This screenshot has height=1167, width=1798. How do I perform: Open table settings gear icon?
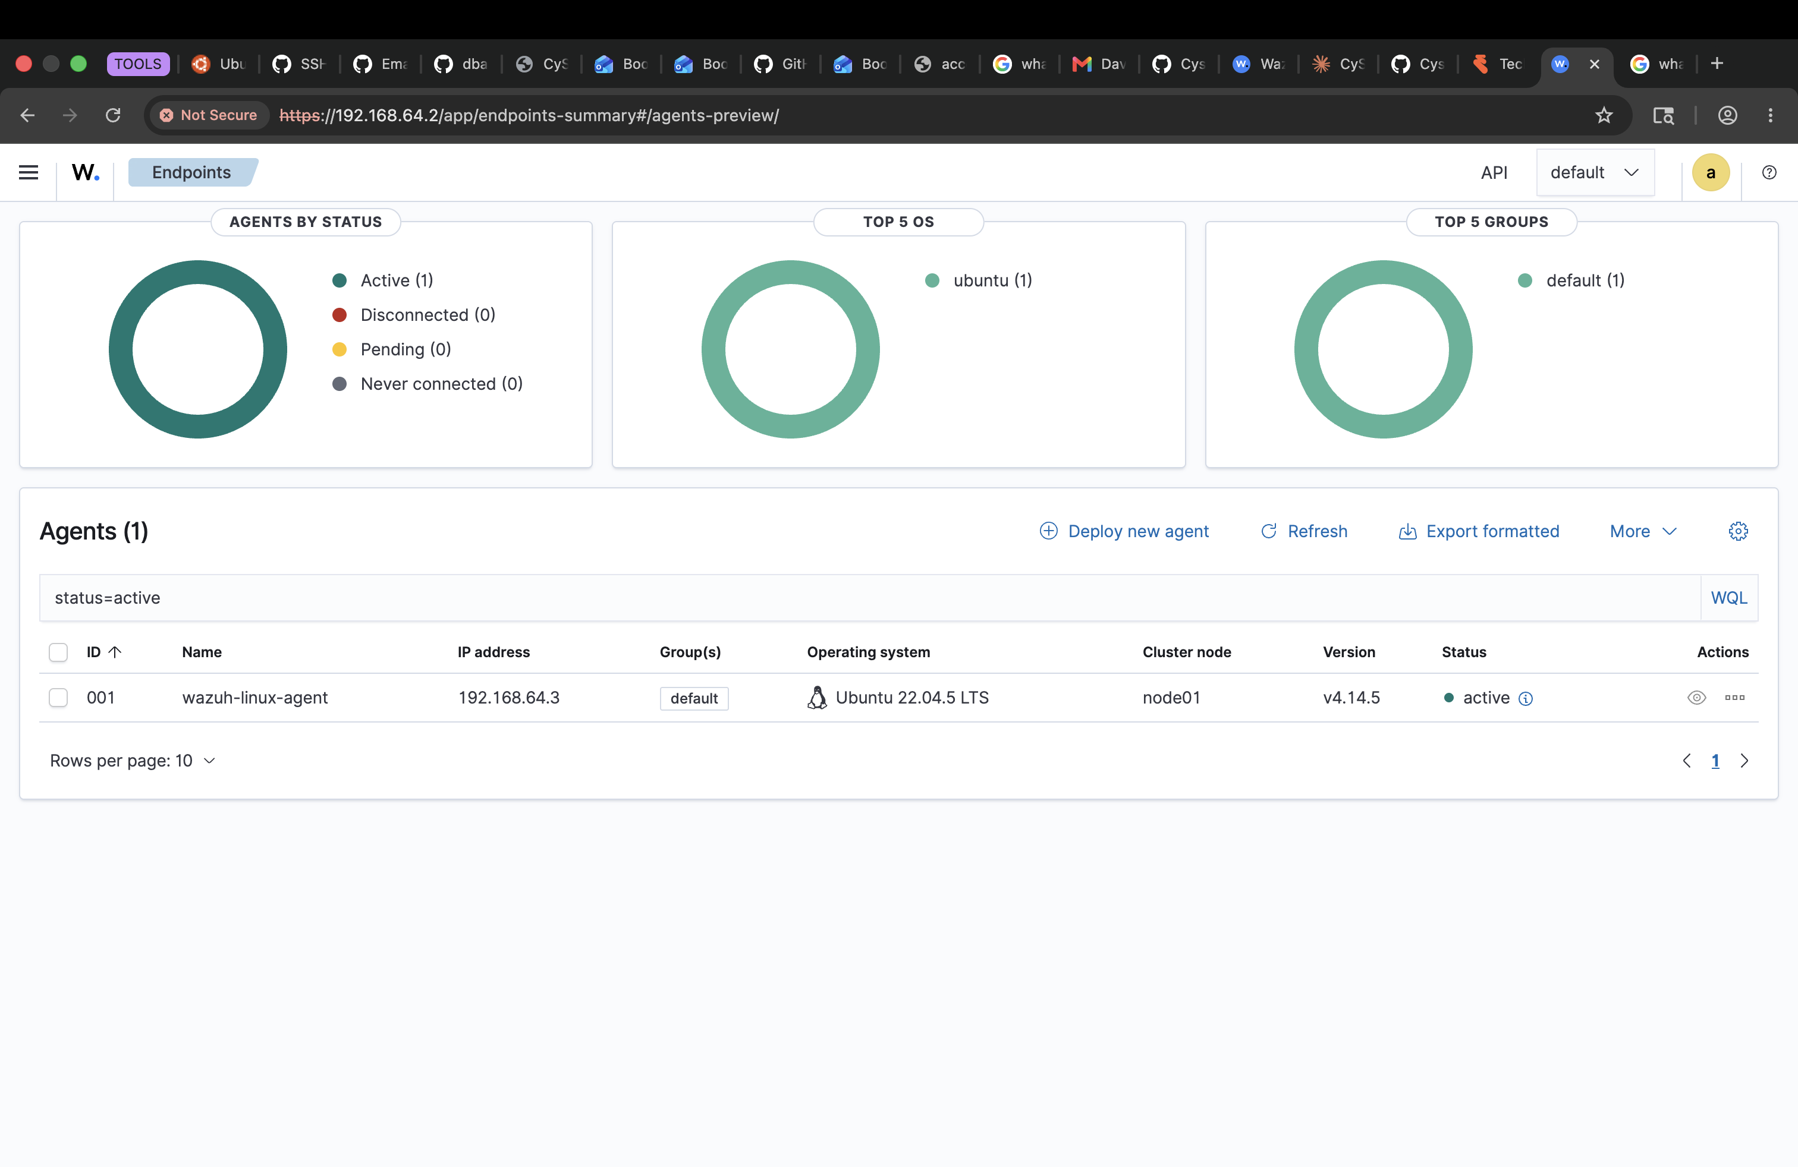[x=1737, y=531]
